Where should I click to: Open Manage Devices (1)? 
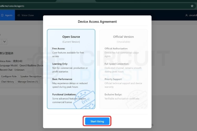tap(28, 81)
